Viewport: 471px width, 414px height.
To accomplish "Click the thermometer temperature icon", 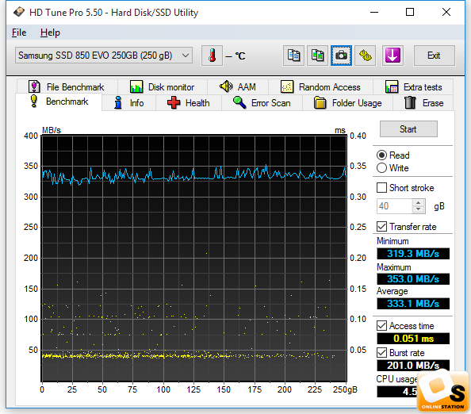I will pos(212,56).
